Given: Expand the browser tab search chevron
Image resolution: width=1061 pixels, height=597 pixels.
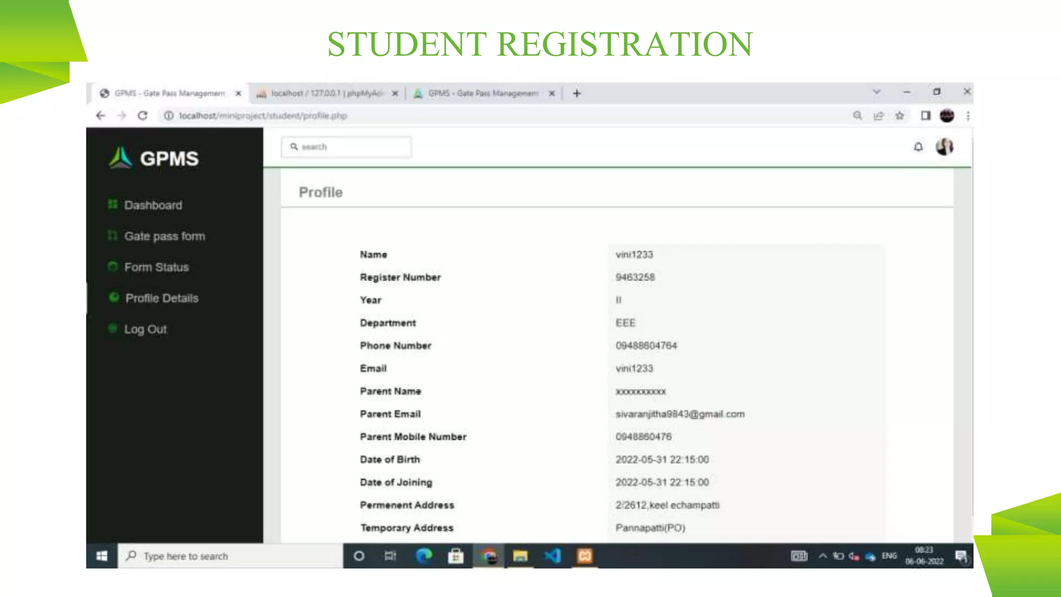Looking at the screenshot, I should pos(877,92).
